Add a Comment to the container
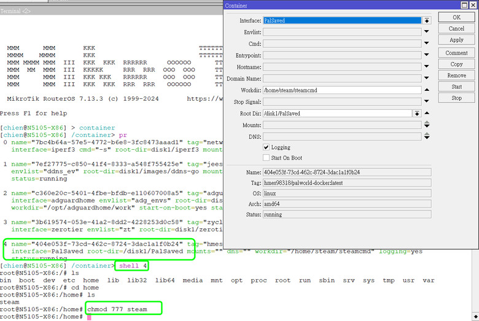Screen dimensions: 479x321 pos(456,53)
